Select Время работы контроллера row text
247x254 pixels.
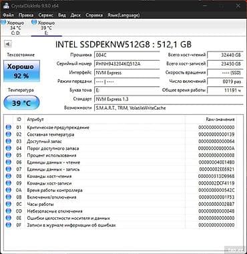tap(55, 190)
